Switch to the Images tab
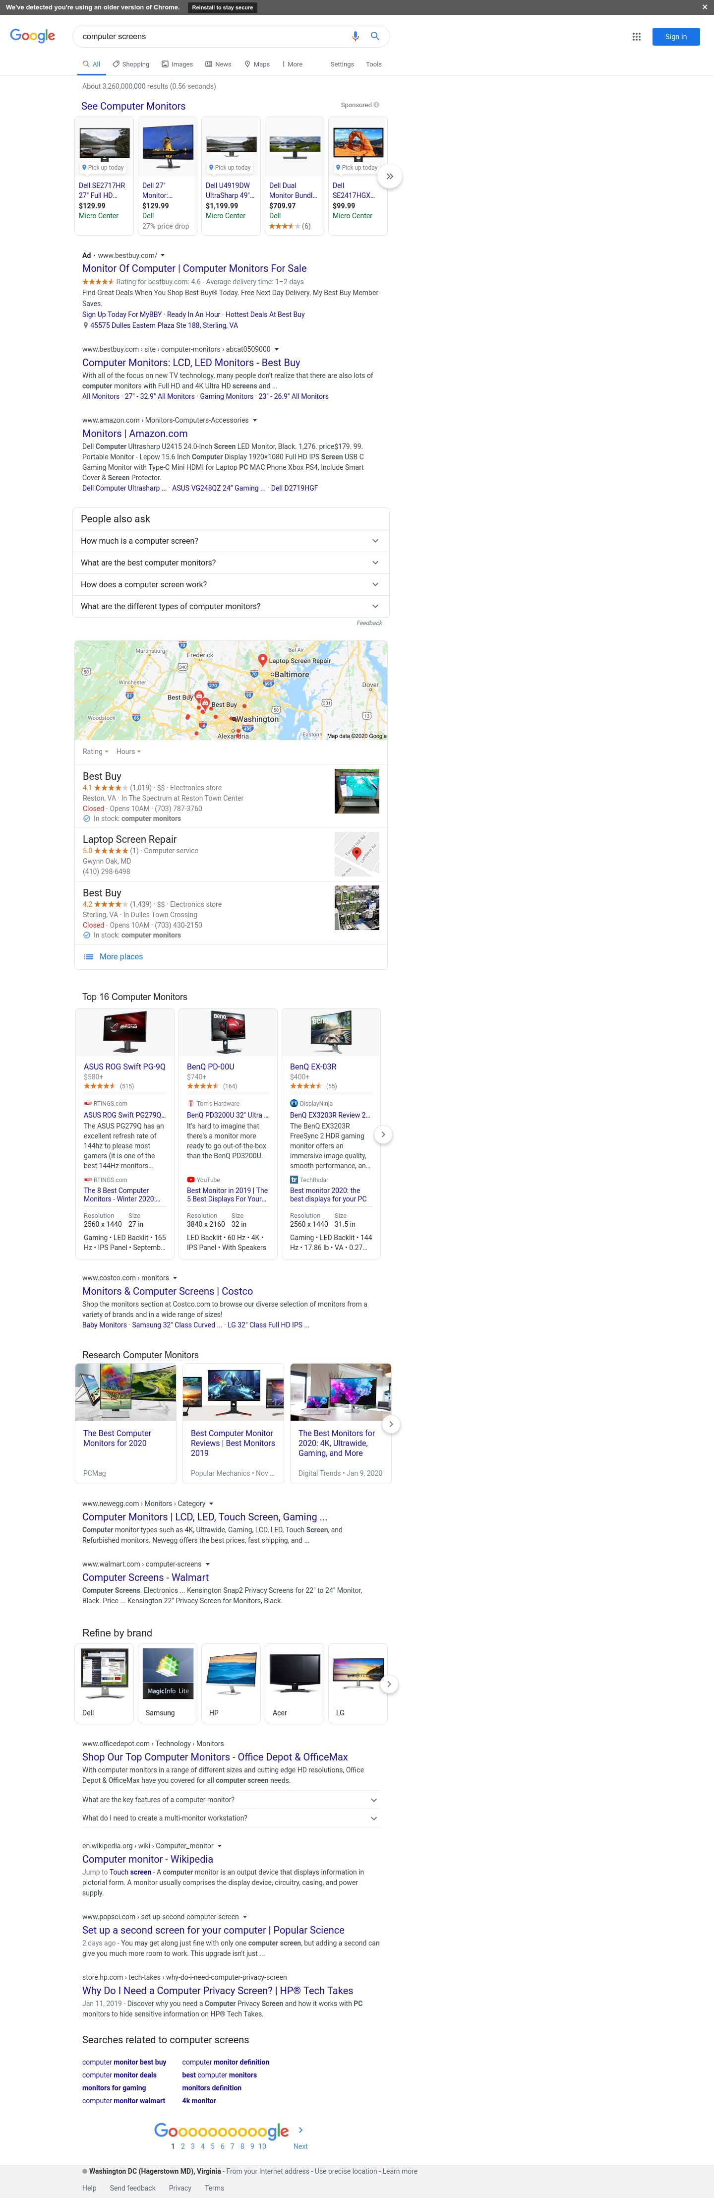The image size is (714, 2198). coord(178,64)
